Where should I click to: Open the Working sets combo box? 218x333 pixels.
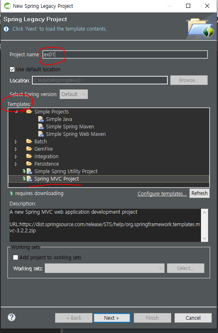click(x=104, y=268)
